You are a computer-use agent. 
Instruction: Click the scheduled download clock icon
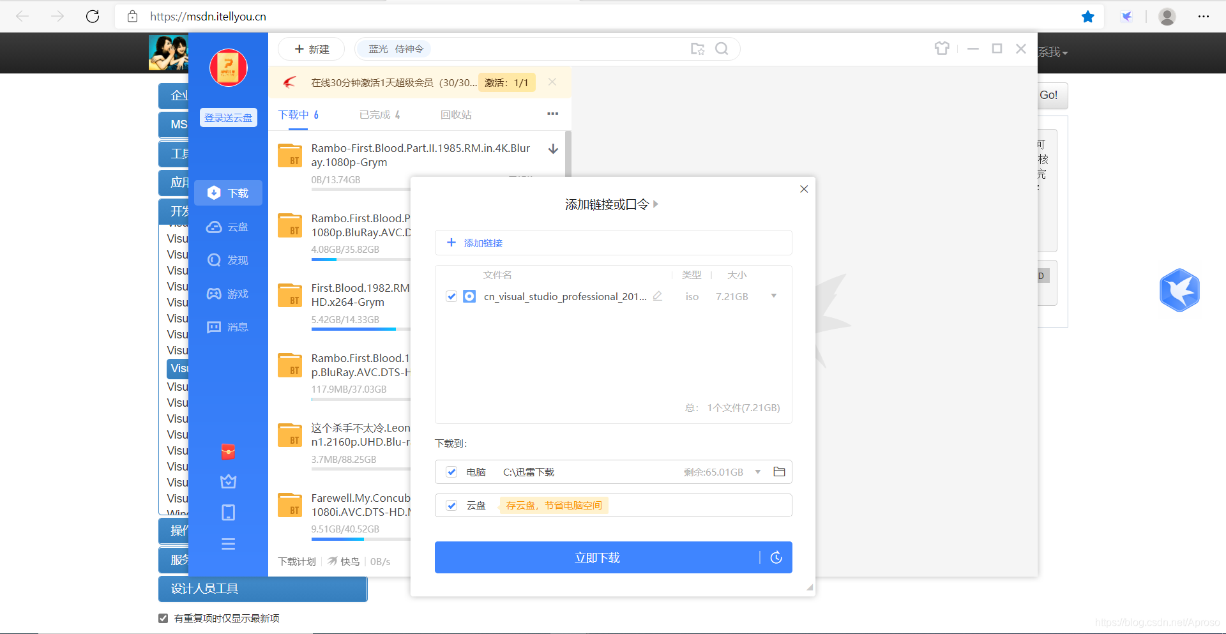pos(776,557)
